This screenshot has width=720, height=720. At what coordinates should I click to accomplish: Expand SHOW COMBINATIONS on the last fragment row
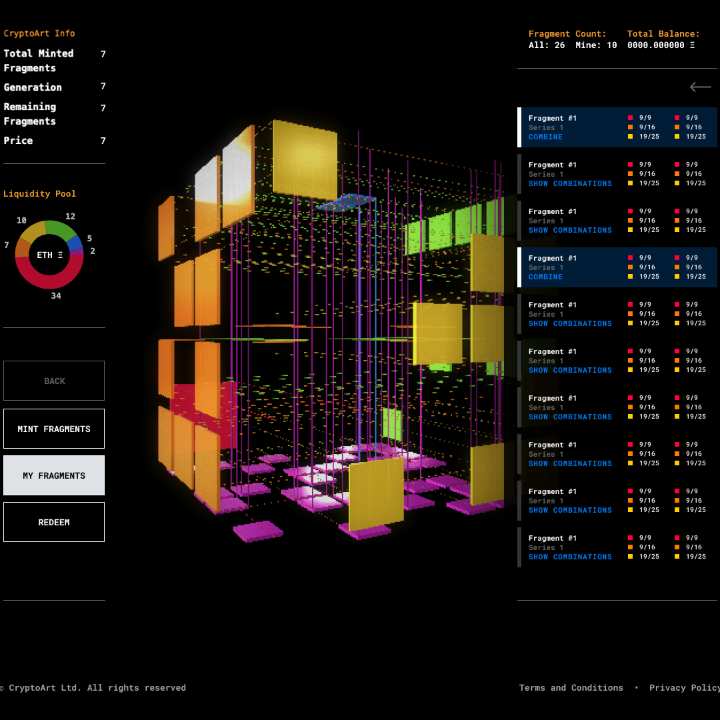pos(570,557)
